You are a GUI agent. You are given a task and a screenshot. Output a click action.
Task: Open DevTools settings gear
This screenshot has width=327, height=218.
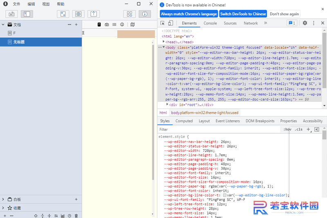305,23
